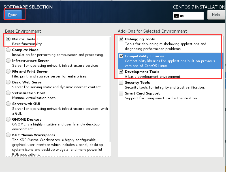Image resolution: width=226 pixels, height=172 pixels.
Task: Click the Compatibility Libraries description row
Action: (170, 63)
